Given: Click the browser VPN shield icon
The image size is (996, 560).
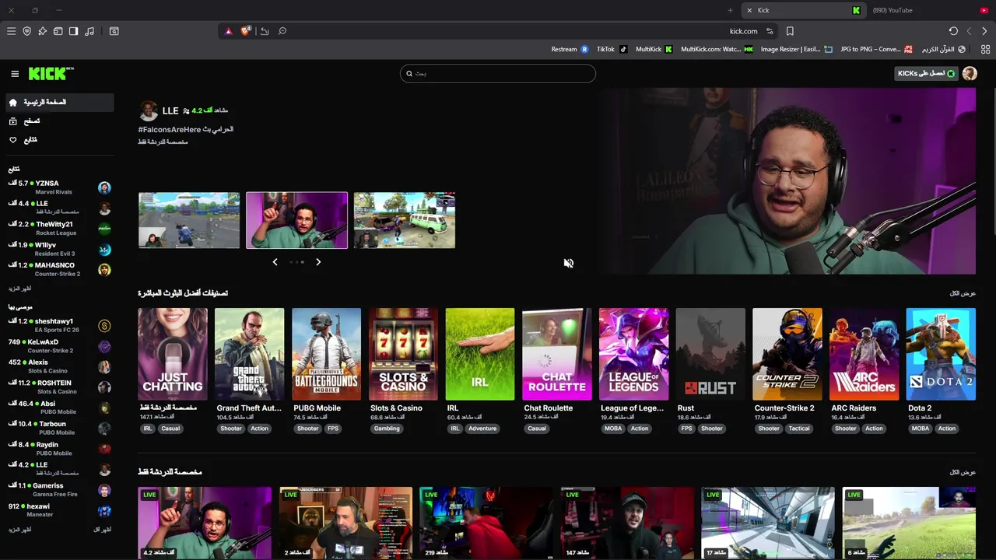Looking at the screenshot, I should tap(26, 31).
